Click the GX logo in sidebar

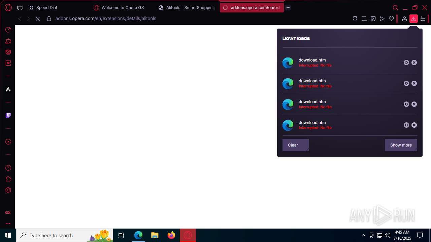tap(8, 212)
